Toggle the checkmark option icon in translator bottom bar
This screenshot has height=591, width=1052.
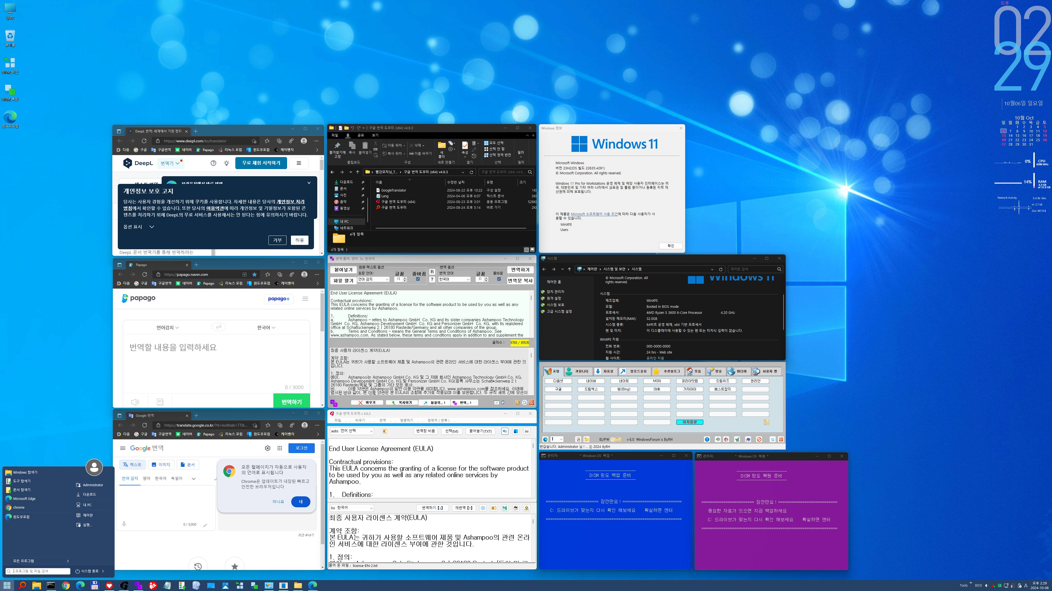pyautogui.click(x=497, y=402)
